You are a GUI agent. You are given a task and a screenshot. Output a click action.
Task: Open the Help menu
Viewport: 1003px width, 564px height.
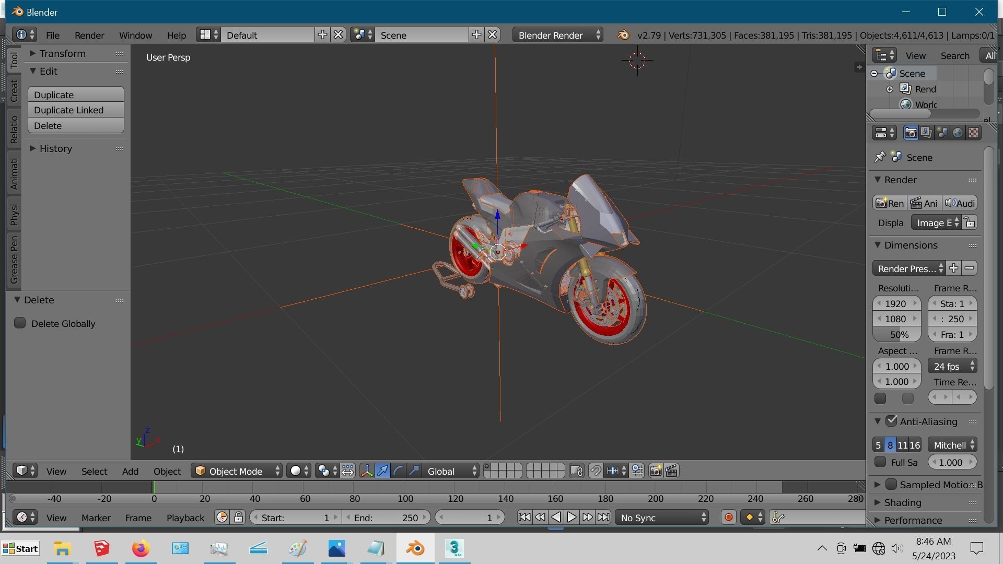click(176, 35)
